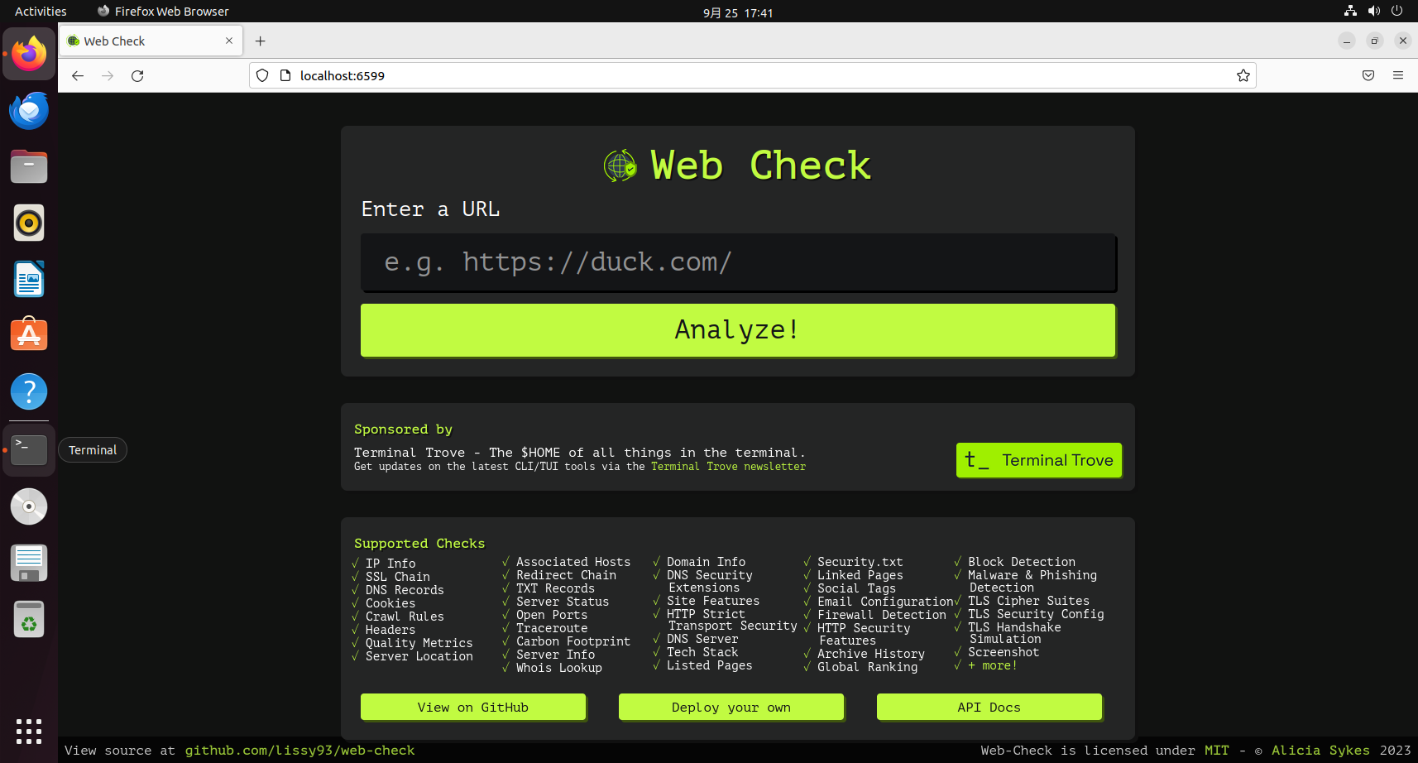Open the Firefox hamburger application menu

coord(1398,76)
